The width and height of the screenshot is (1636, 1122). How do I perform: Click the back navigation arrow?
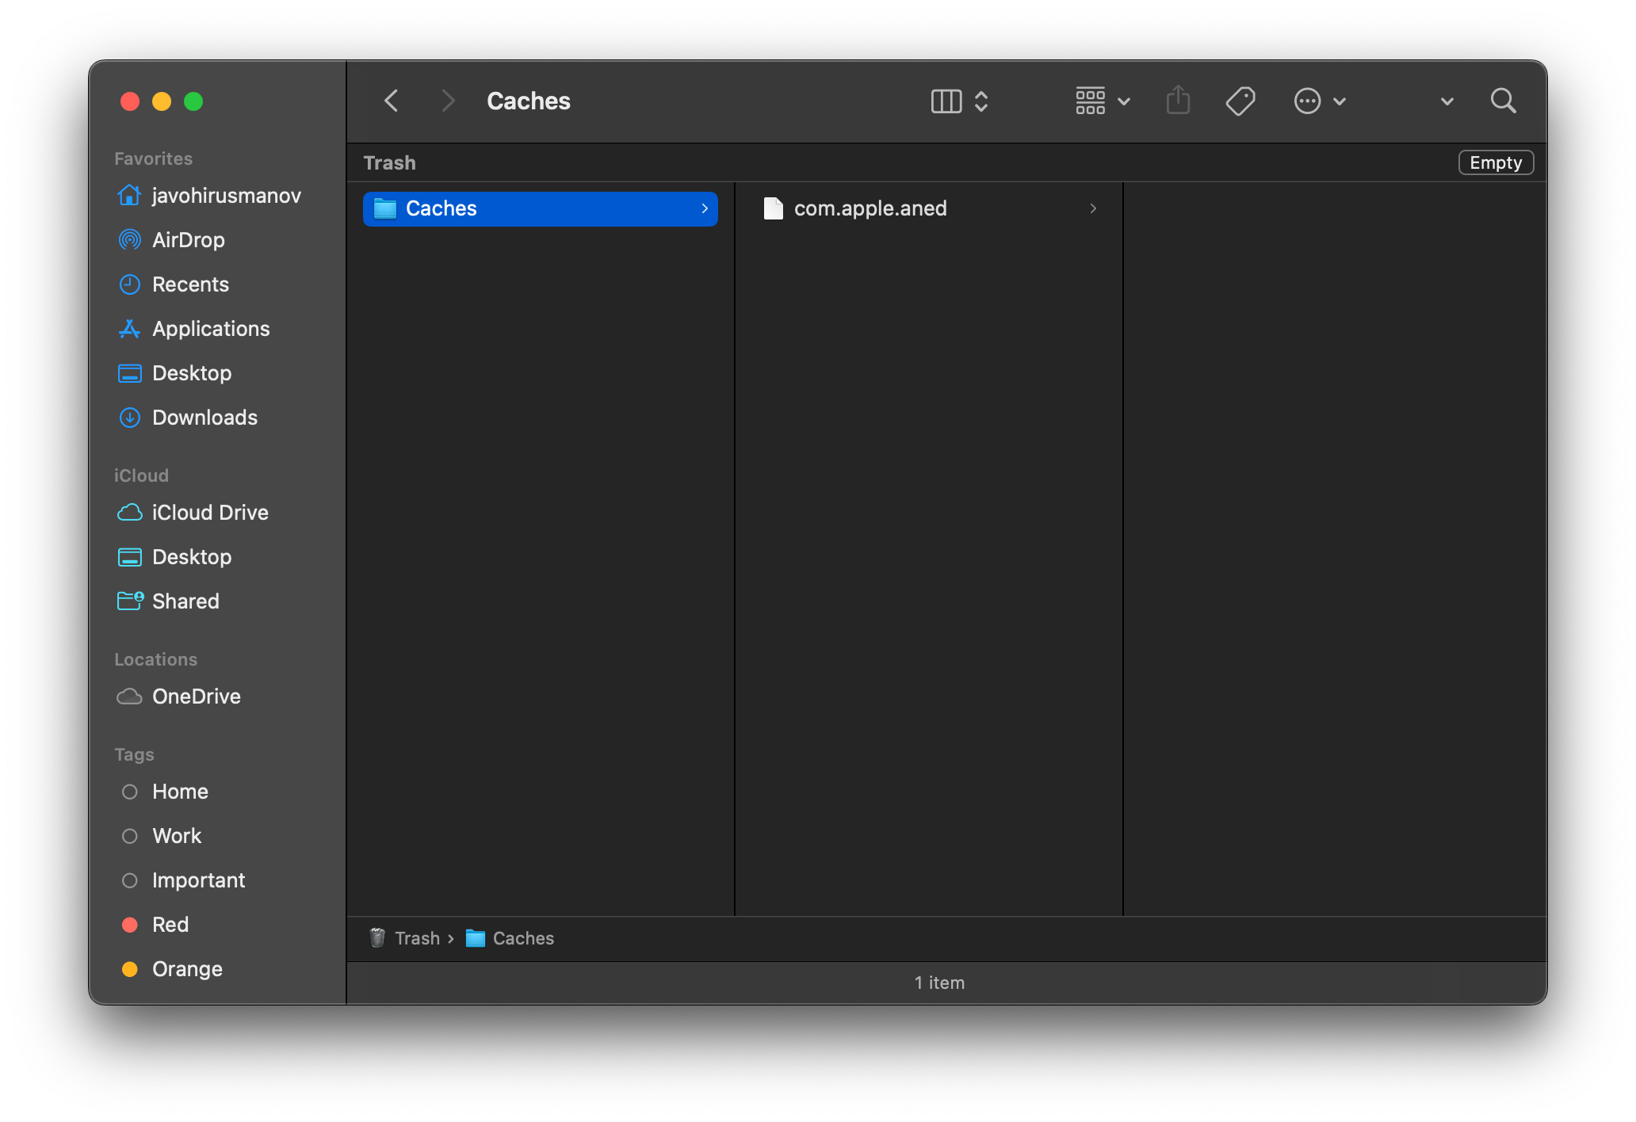coord(392,101)
